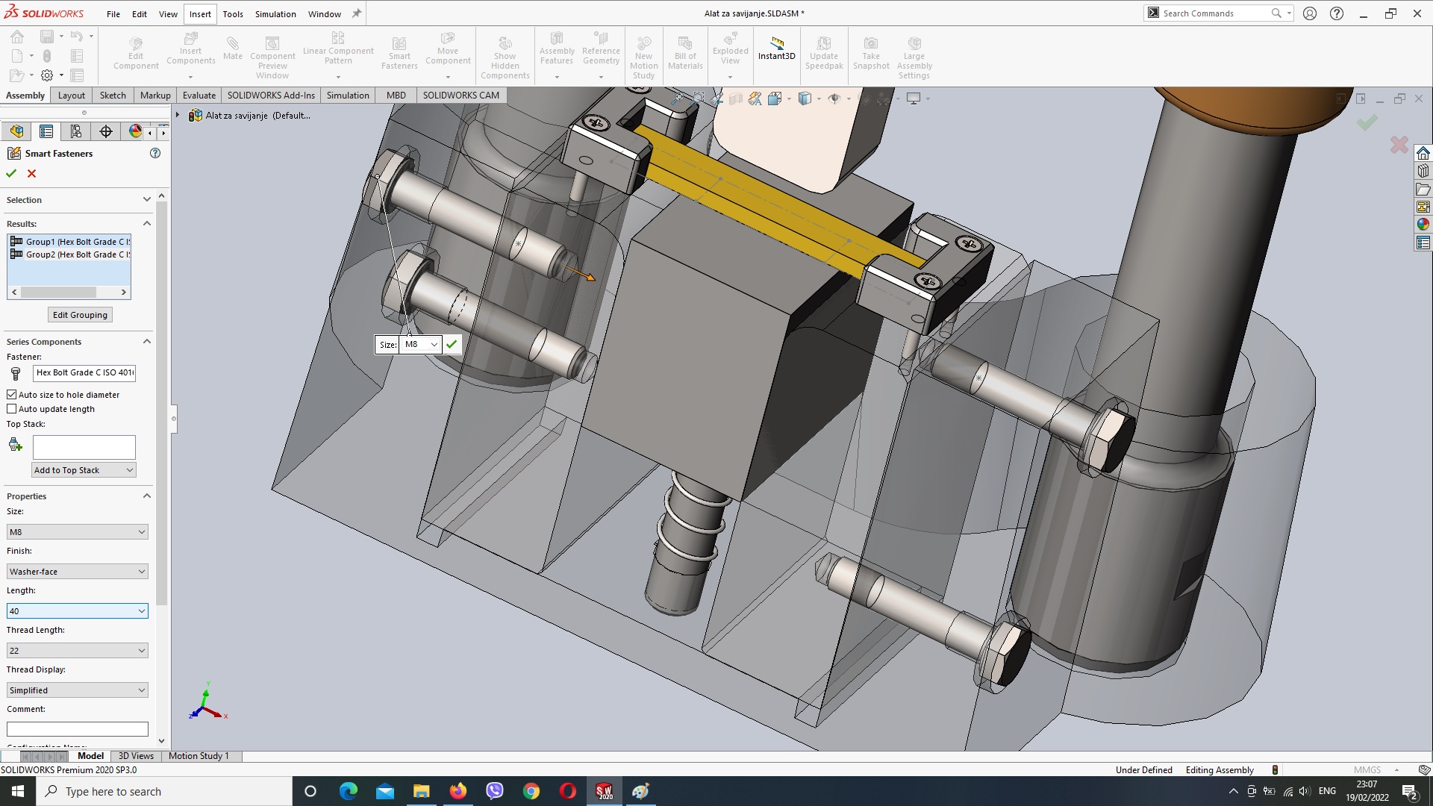Click Zoom to Area in view toolbar

(698, 99)
